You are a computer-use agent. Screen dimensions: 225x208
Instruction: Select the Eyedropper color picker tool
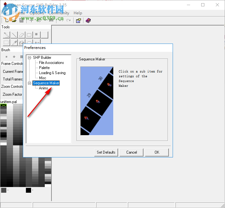[x=14, y=43]
